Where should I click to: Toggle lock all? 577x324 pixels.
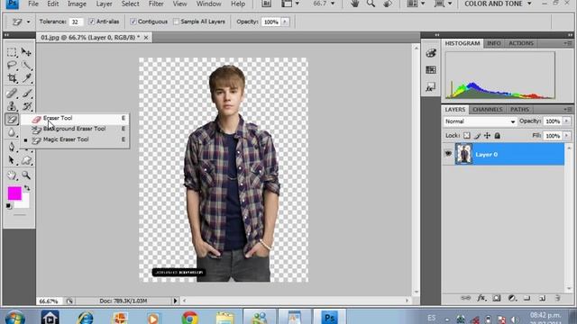tap(497, 136)
